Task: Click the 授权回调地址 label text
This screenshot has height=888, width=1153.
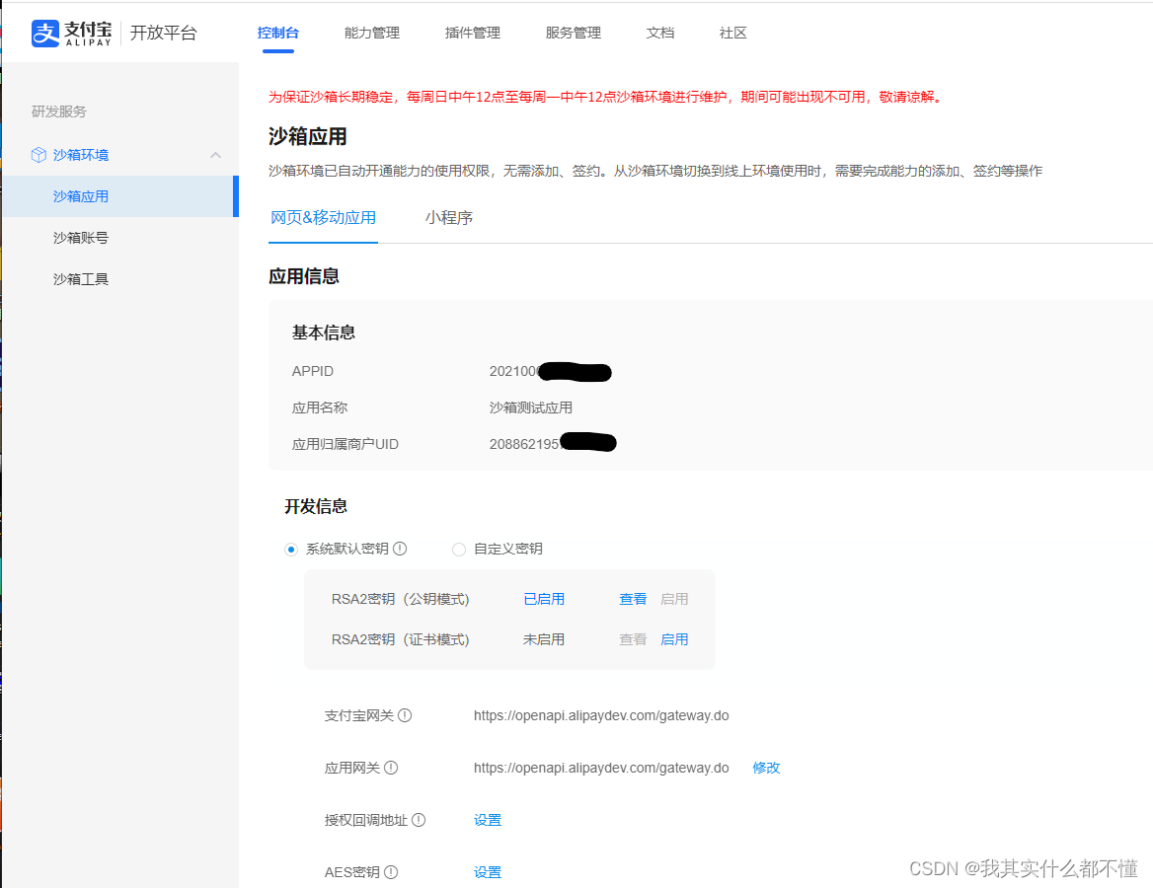Action: pos(366,820)
